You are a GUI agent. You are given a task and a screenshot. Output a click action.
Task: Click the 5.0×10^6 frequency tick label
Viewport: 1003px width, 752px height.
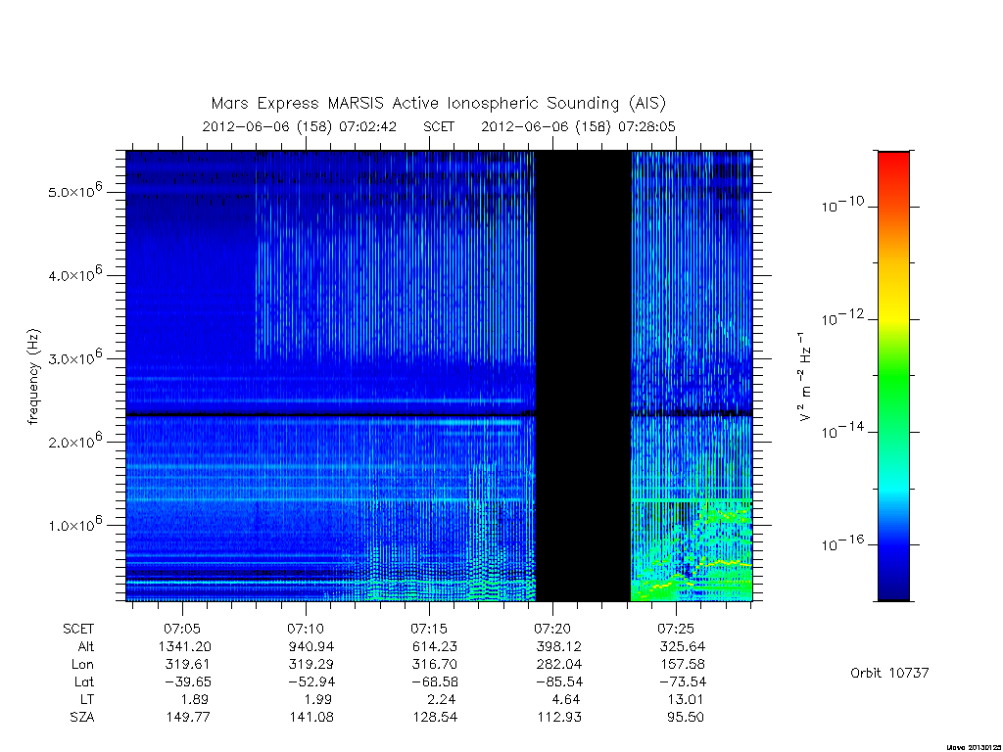[74, 191]
